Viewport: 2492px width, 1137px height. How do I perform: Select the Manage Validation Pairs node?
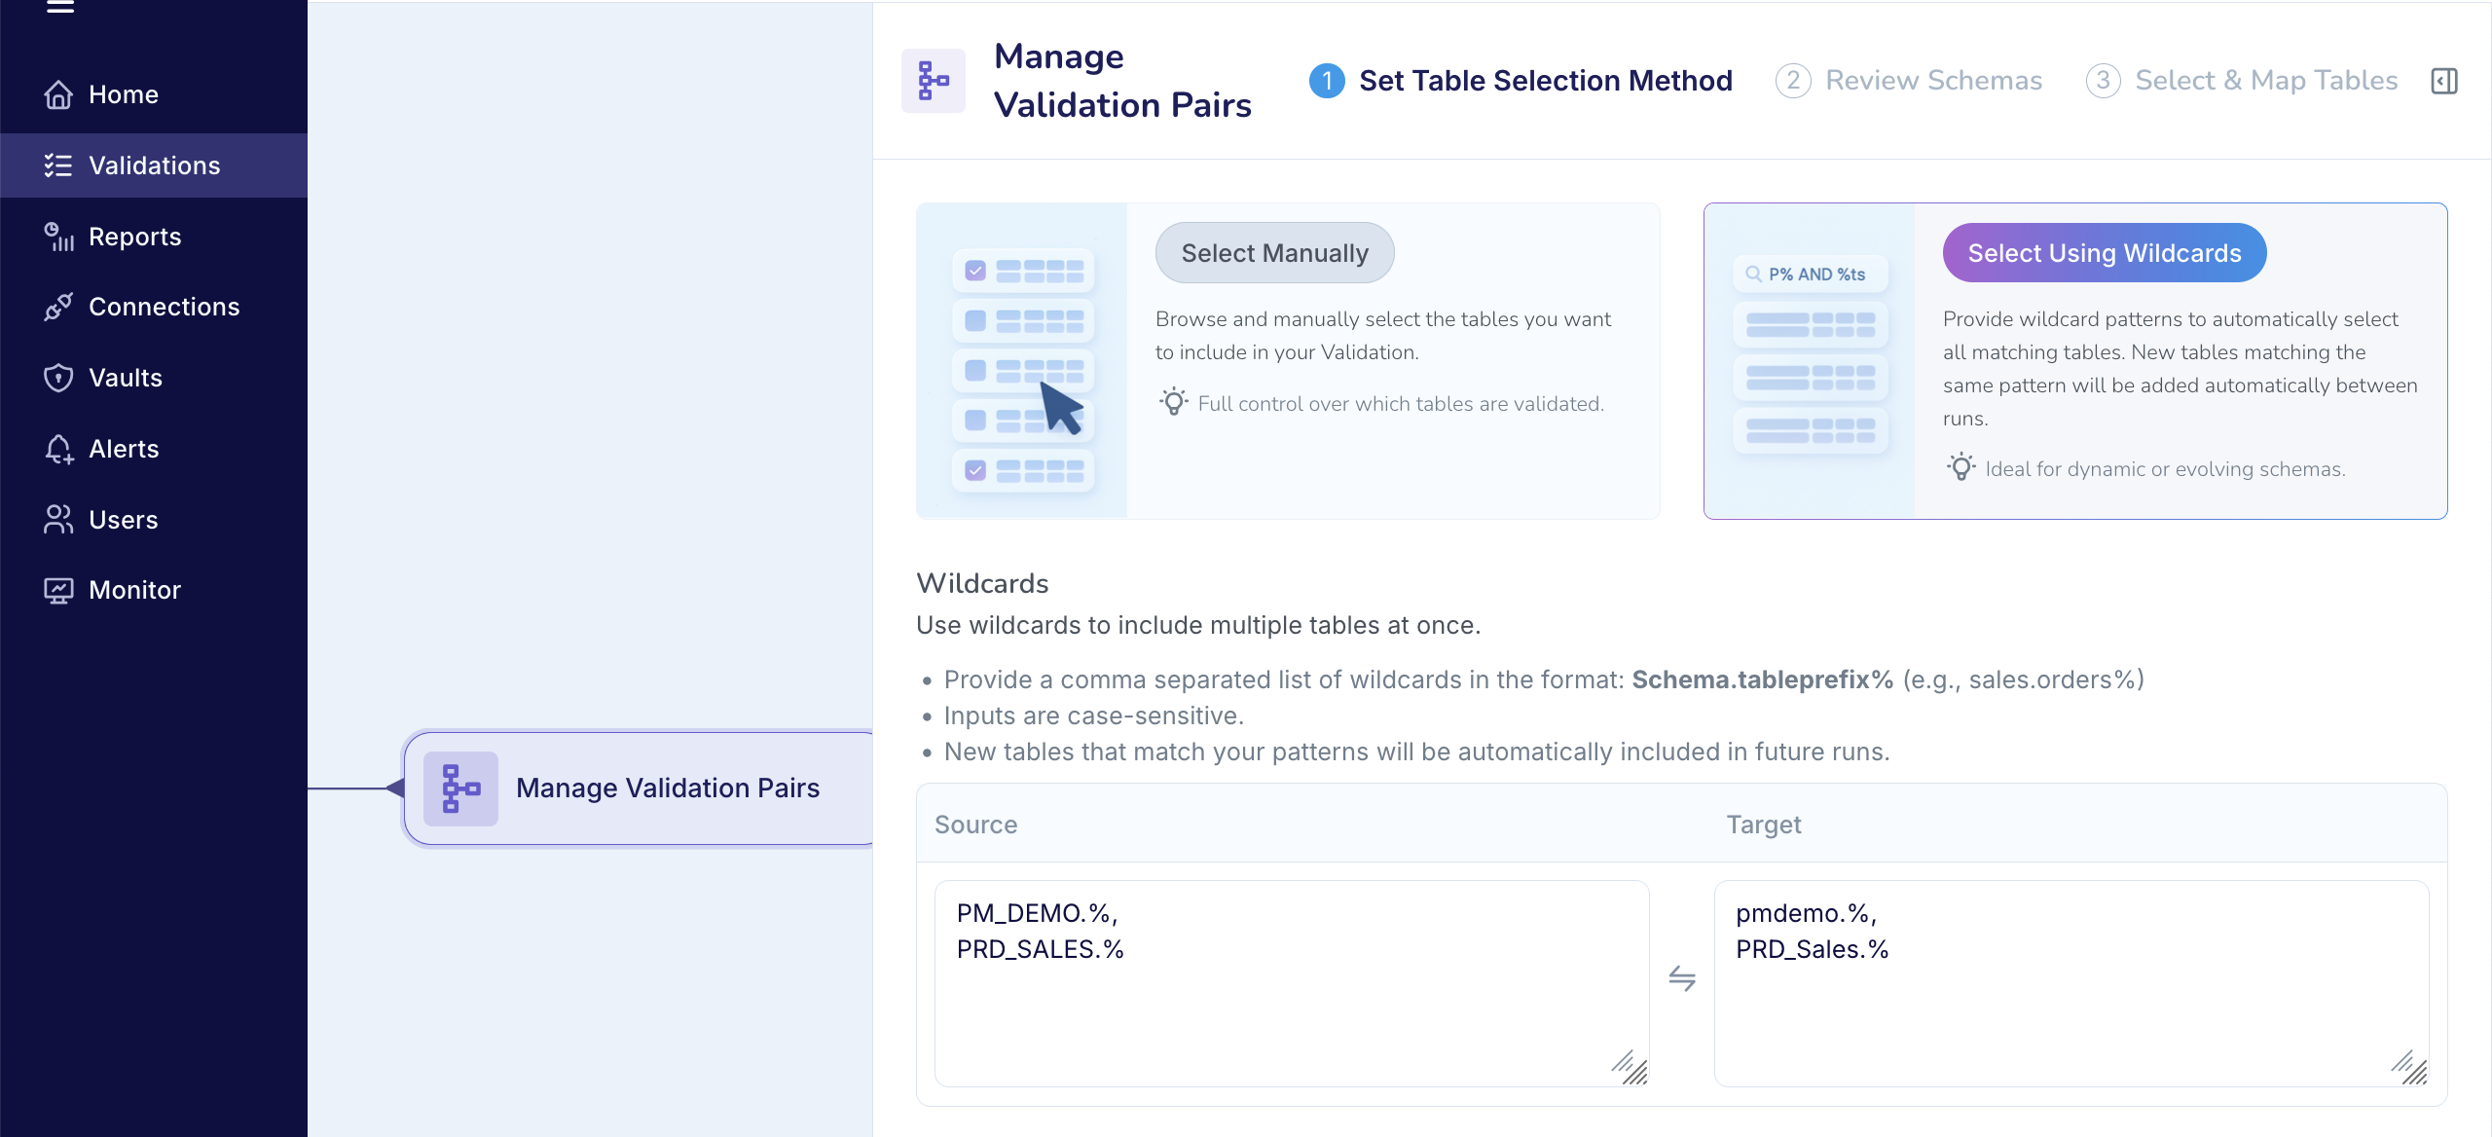tap(667, 788)
